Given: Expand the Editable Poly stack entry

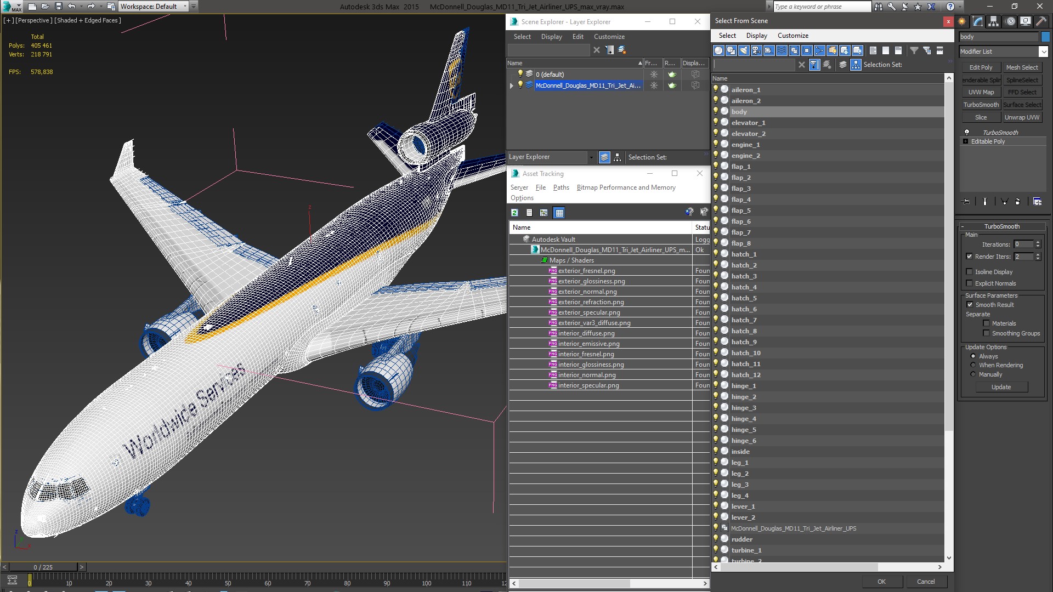Looking at the screenshot, I should (x=966, y=141).
